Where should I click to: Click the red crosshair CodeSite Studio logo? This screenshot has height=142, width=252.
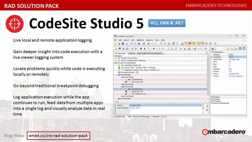[x=15, y=24]
